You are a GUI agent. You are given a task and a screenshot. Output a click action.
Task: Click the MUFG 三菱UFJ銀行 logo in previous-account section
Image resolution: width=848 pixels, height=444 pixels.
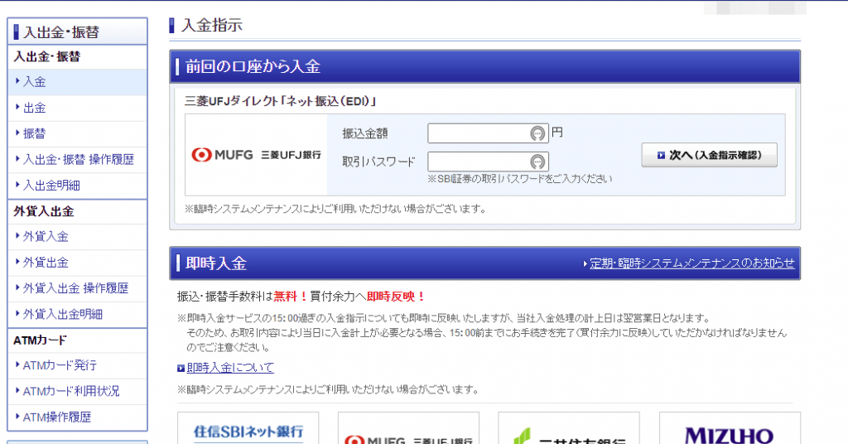[x=256, y=155]
